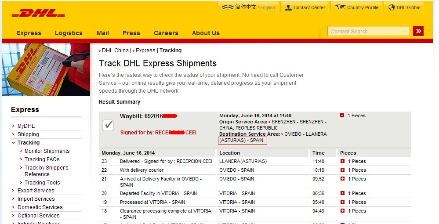Screen dimensions: 439x224
Task: Expand pieces for row 21 Arrived at Delivery Facility
Action: tap(342, 178)
